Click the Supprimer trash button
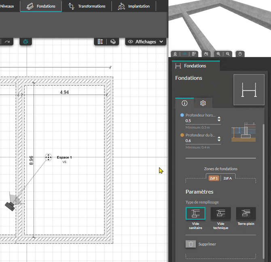This screenshot has height=262, width=271. [x=191, y=244]
